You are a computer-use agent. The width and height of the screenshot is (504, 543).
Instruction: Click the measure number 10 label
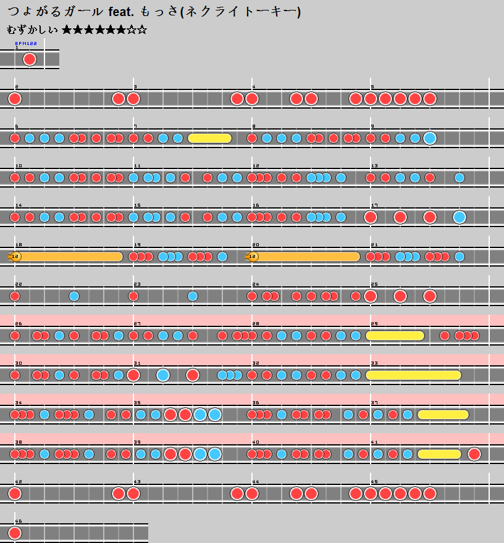19,166
